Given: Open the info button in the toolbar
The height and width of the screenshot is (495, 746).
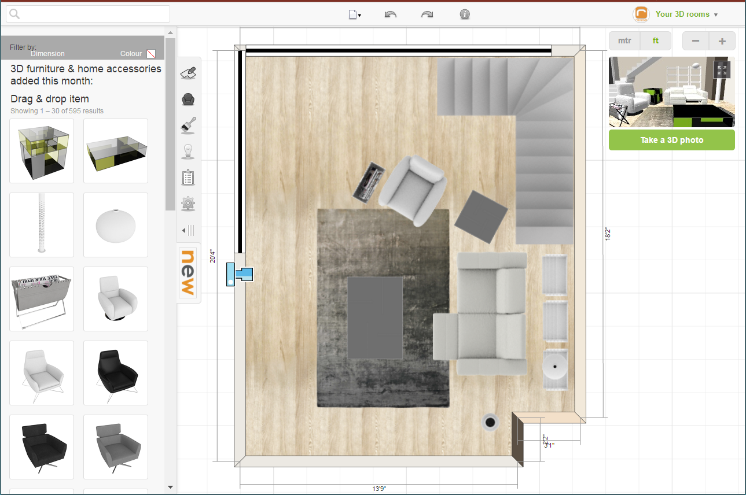Looking at the screenshot, I should [x=465, y=14].
